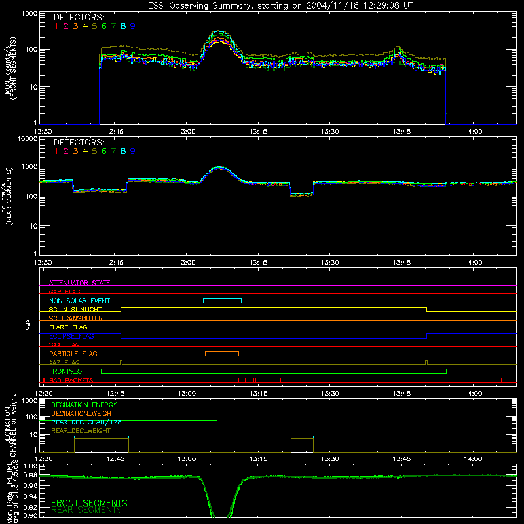
Task: Click dark green detector 7 in front legend
Action: coord(113,26)
